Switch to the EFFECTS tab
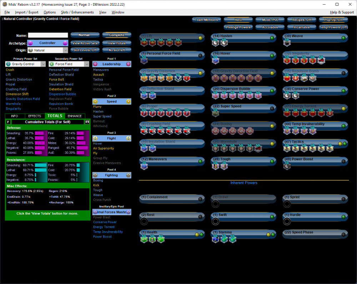The height and width of the screenshot is (284, 357). click(x=35, y=116)
